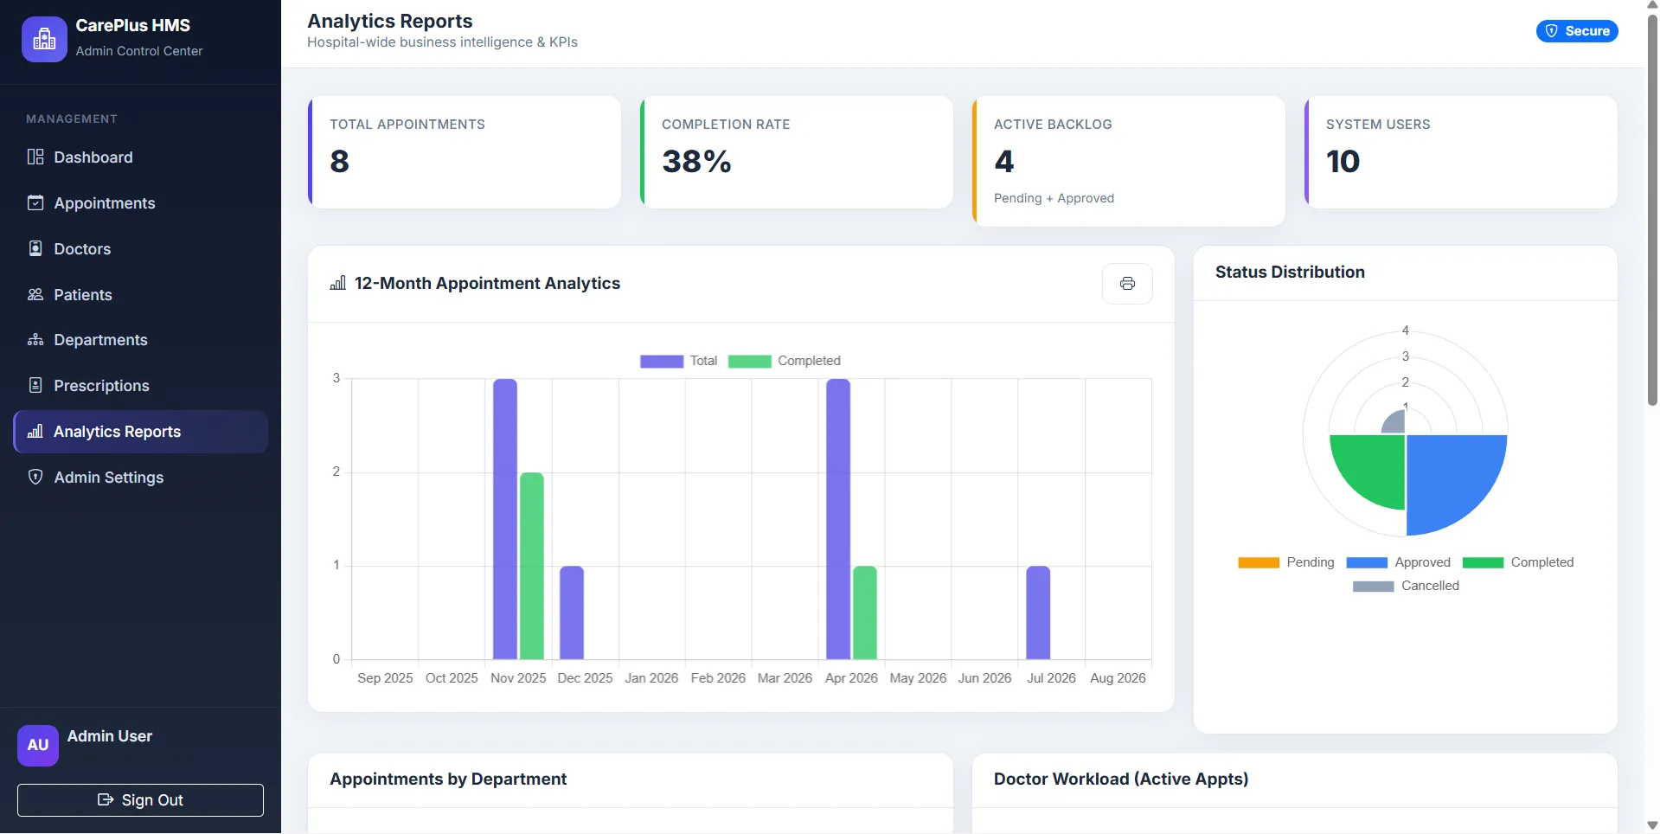Click the Appointments calendar icon in sidebar
This screenshot has width=1660, height=834.
click(x=35, y=202)
